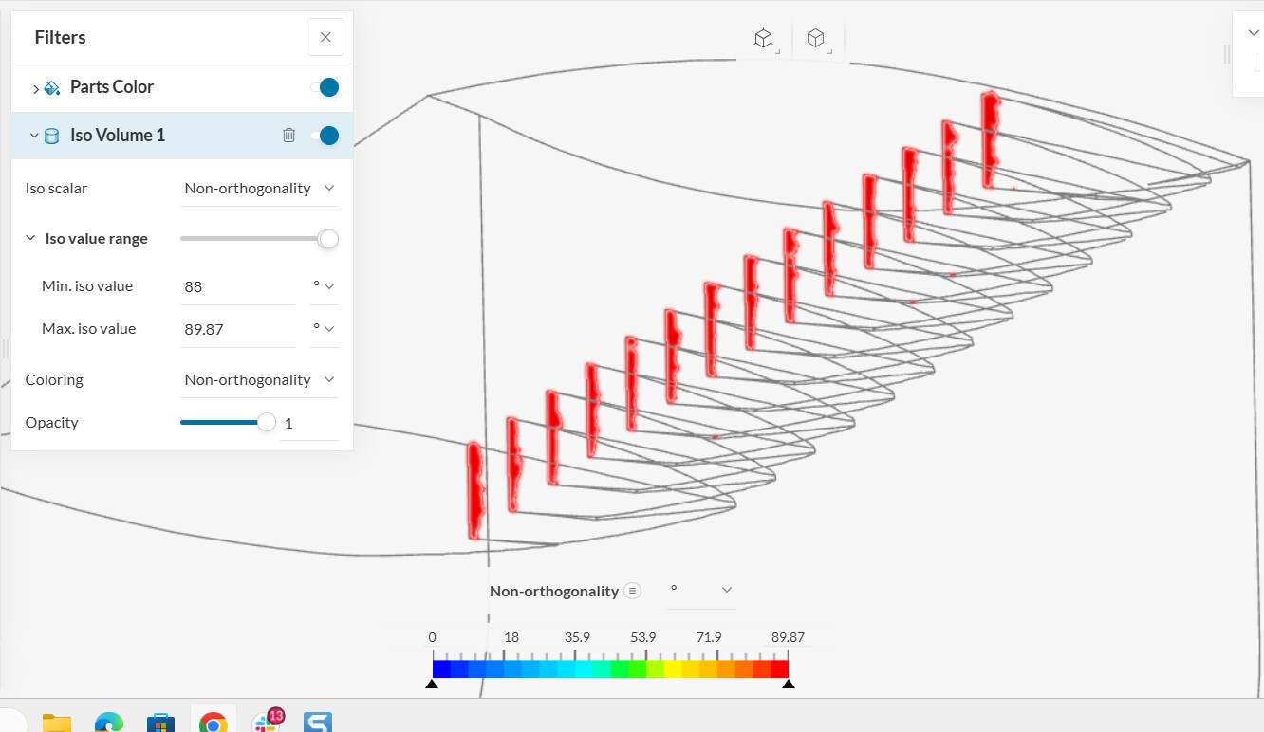Screen dimensions: 1264x732
Task: Edit the Min. iso value field
Action: (x=237, y=286)
